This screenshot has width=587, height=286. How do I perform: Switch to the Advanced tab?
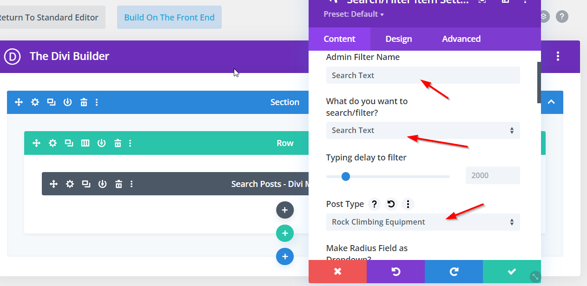(x=461, y=39)
